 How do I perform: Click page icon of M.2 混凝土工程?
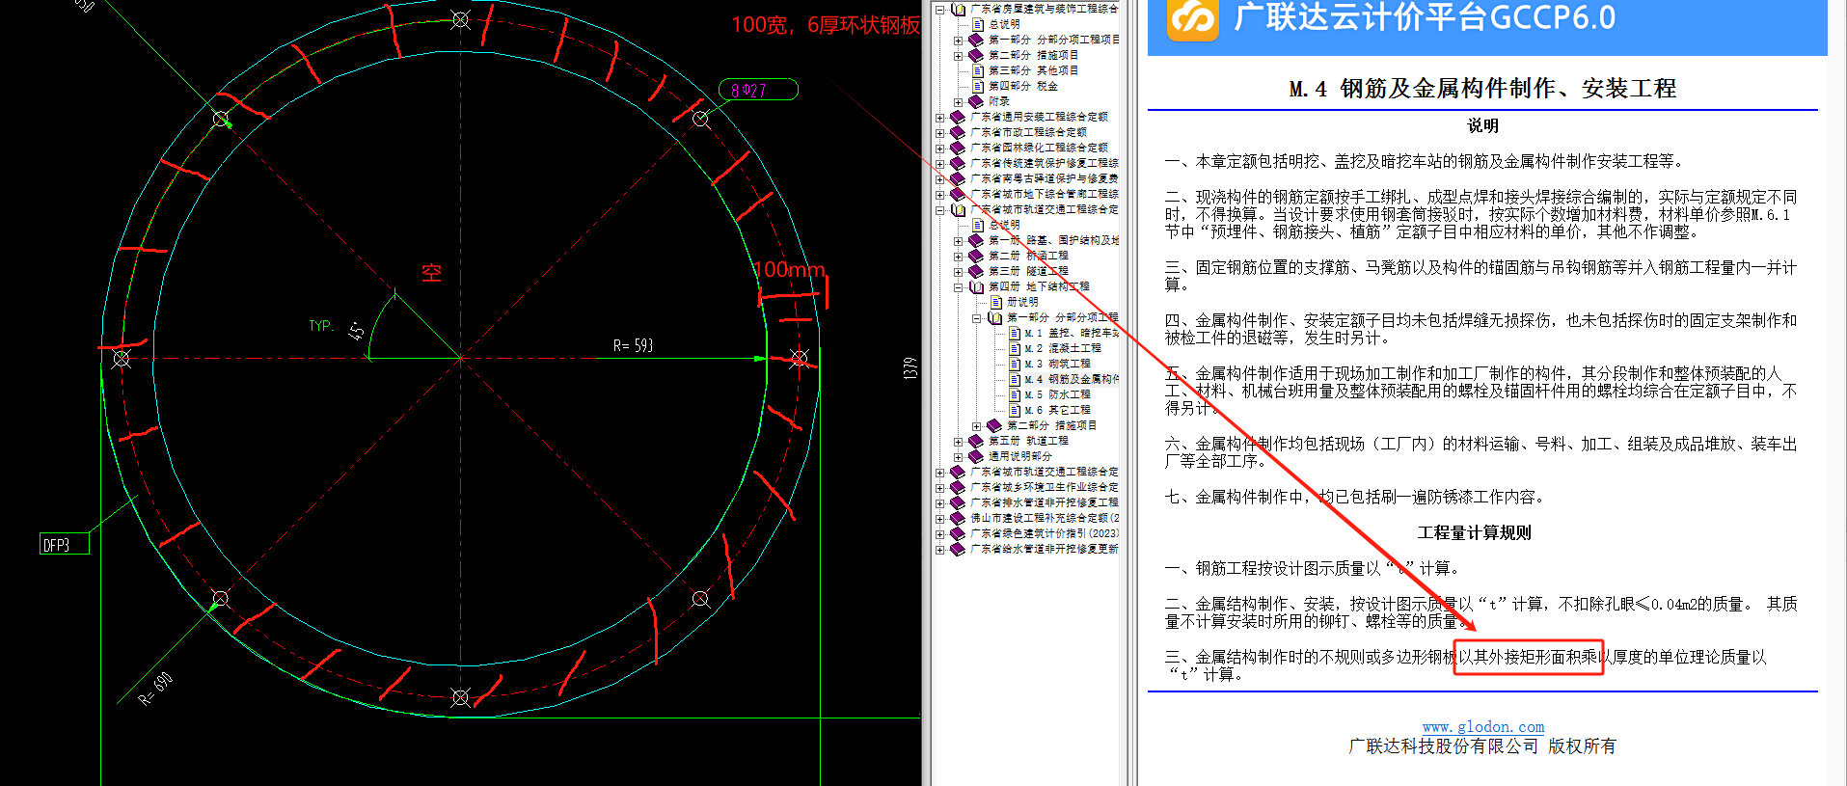[1015, 348]
